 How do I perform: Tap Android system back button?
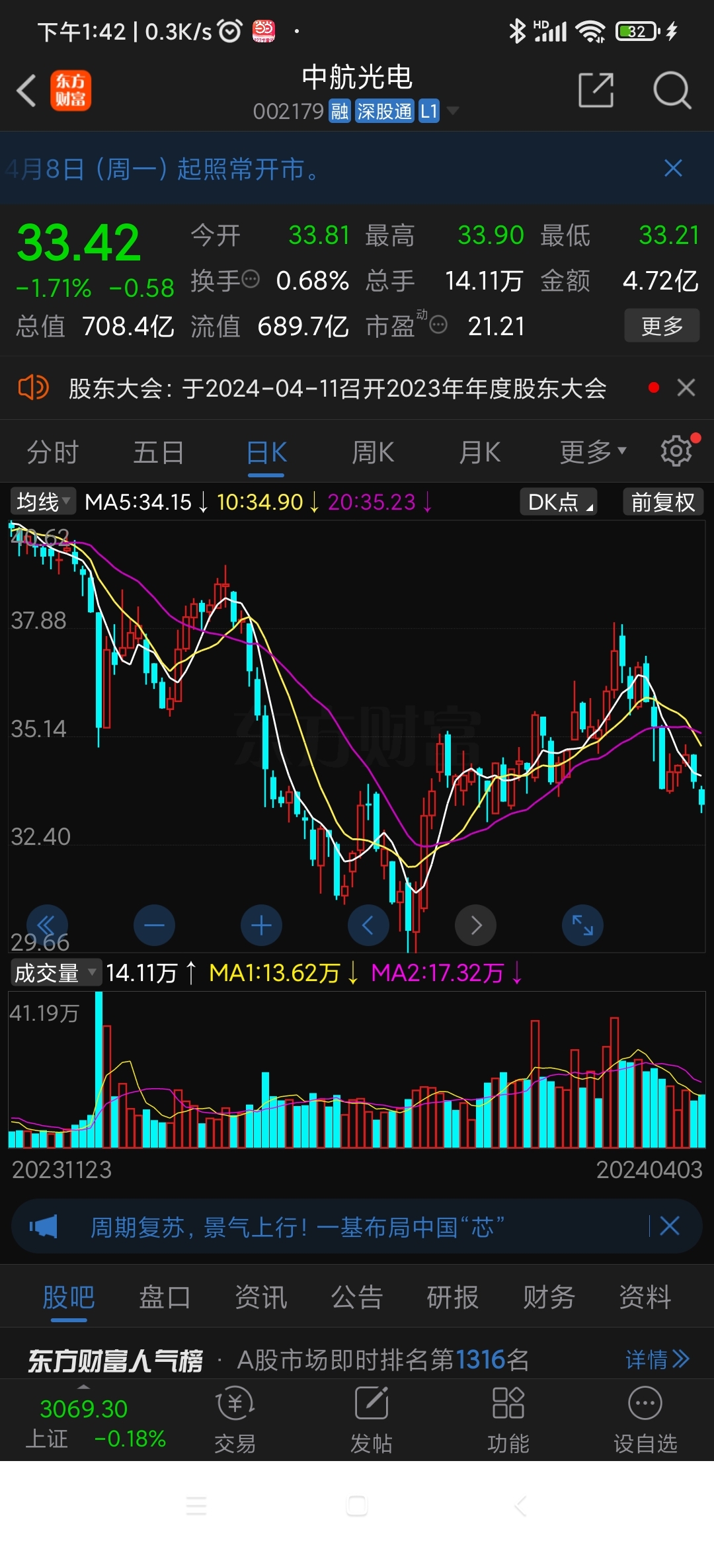pyautogui.click(x=520, y=1505)
